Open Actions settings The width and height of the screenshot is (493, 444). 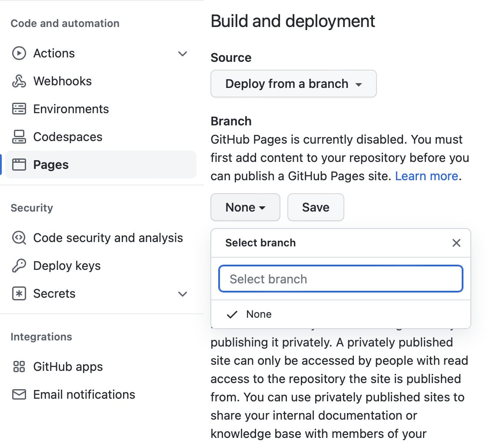[x=100, y=53]
